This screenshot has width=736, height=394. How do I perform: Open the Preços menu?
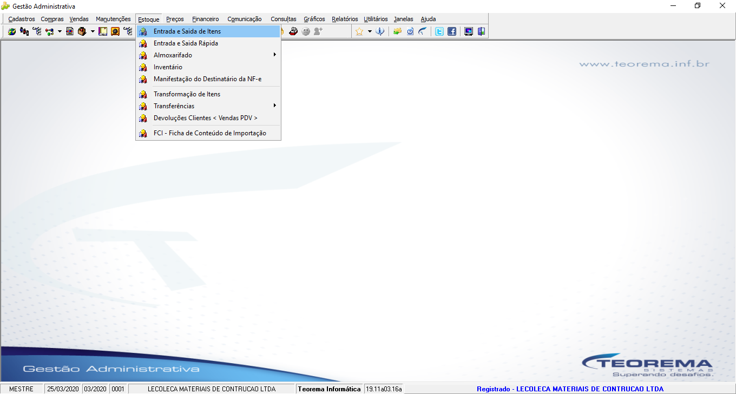click(x=175, y=19)
